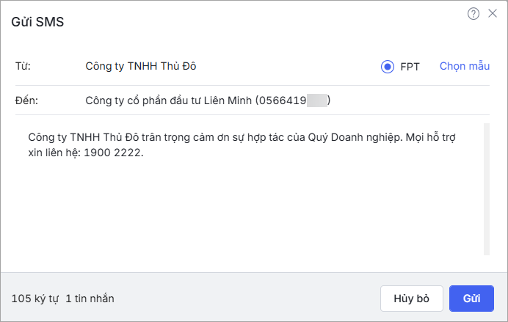Click the Từ: field label
The width and height of the screenshot is (508, 322).
click(23, 66)
